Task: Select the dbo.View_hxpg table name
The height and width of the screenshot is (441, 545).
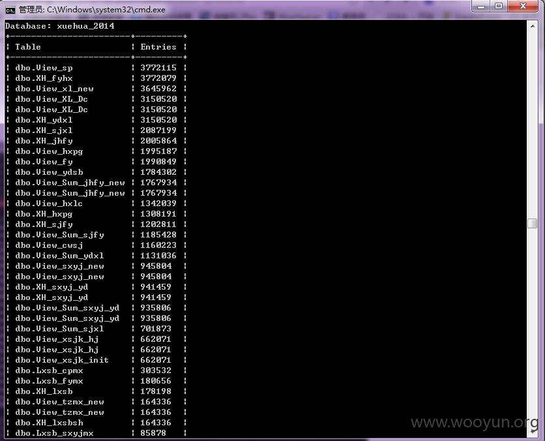Action: click(49, 151)
